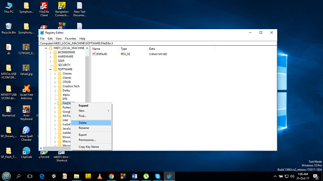Open the FileZilla Client desktop icon

(x=44, y=6)
